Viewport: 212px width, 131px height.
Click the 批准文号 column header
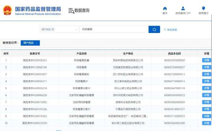pyautogui.click(x=35, y=53)
